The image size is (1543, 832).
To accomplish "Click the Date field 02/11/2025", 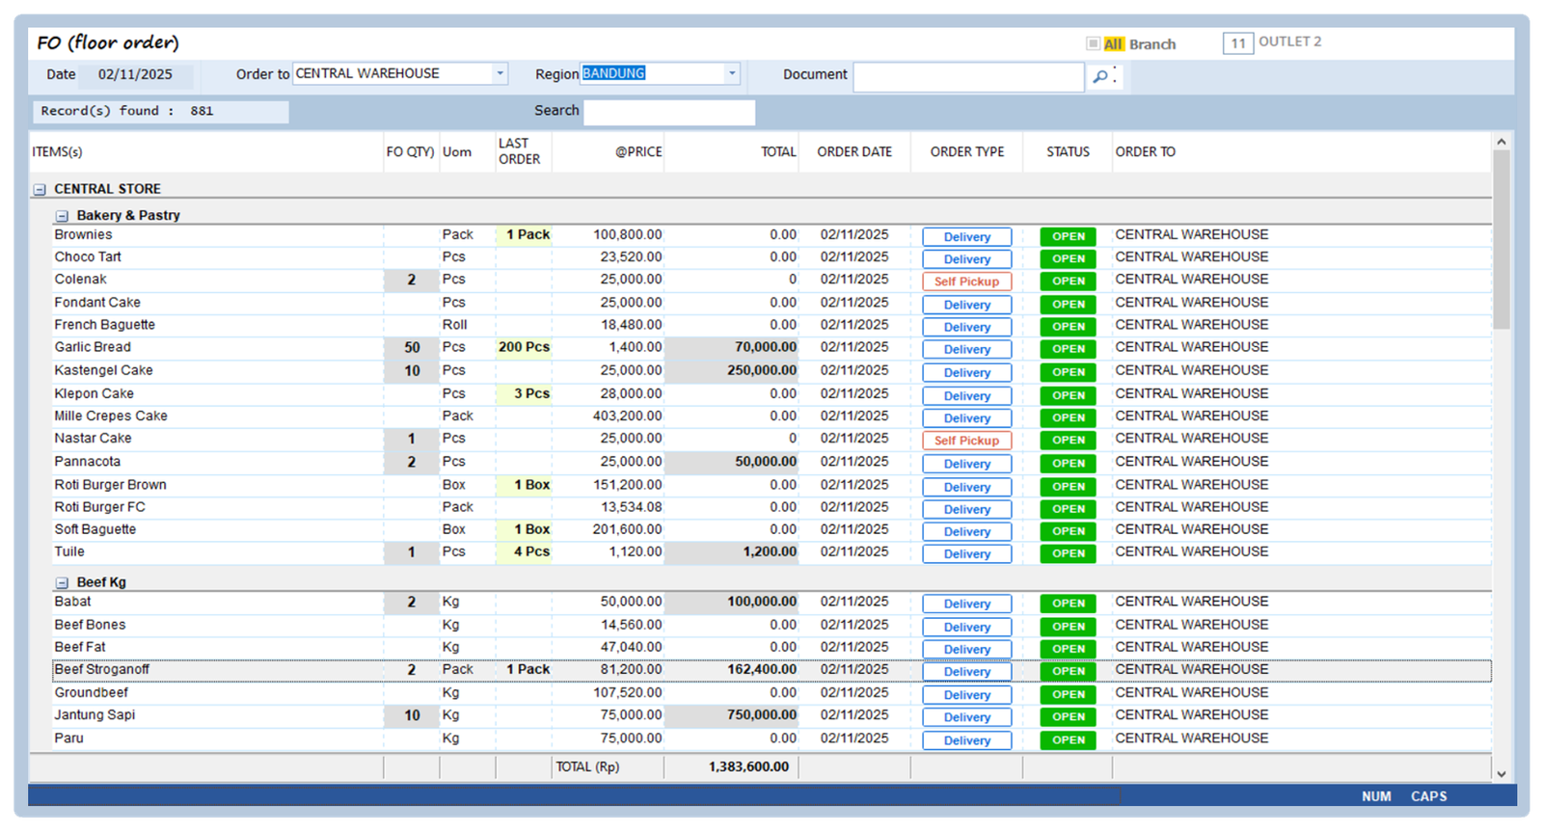I will [135, 74].
